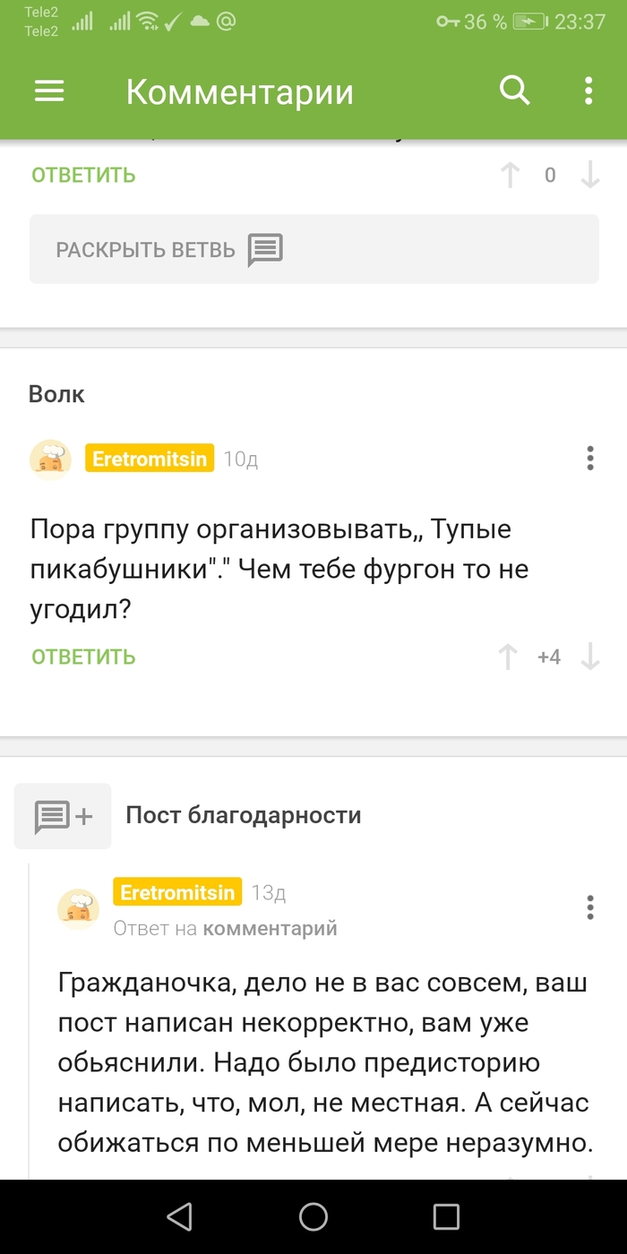This screenshot has height=1254, width=627.
Task: Open options for the 13д comment
Action: pos(589,907)
